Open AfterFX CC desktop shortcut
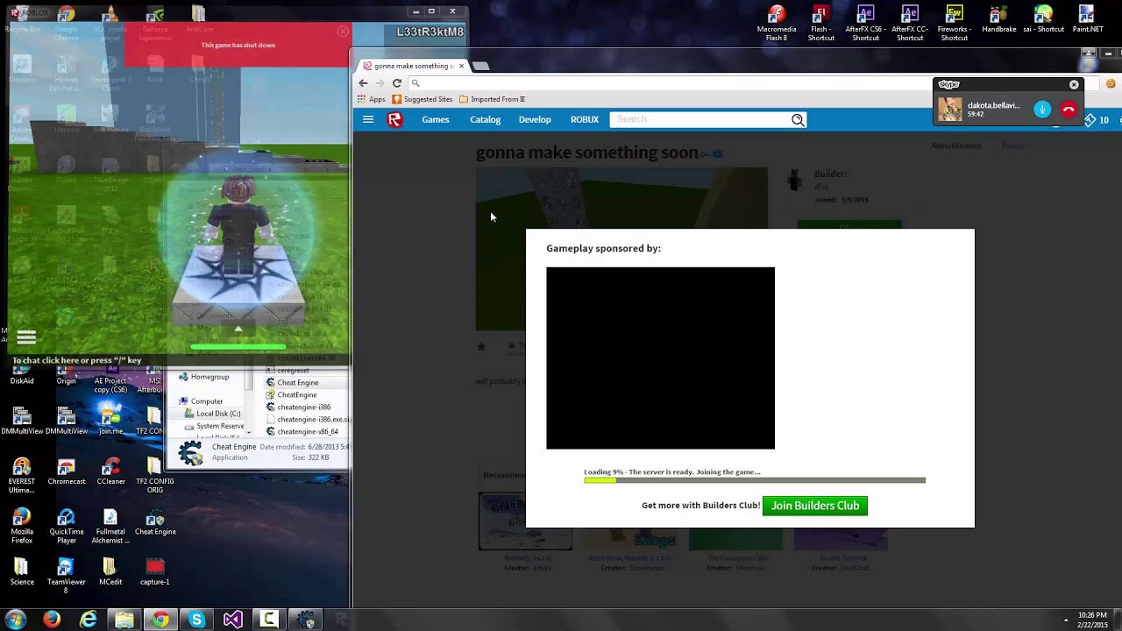 point(910,24)
